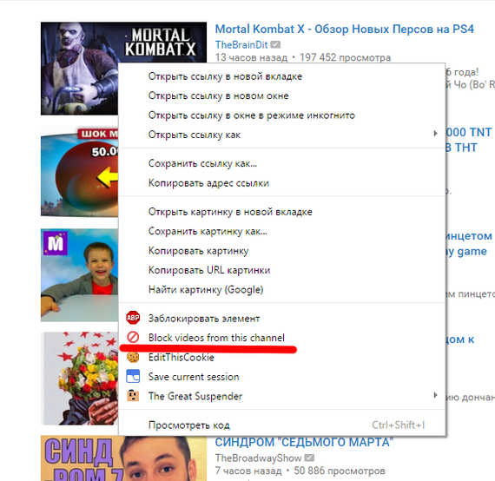Viewport: 495px width, 481px height.
Task: Choose Открыть ссылку в новом окне
Action: (x=282, y=96)
